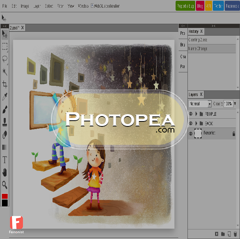
Task: Open the View menu
Action: (x=71, y=6)
